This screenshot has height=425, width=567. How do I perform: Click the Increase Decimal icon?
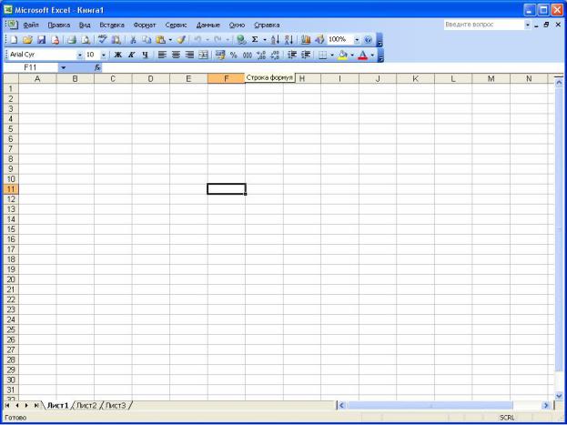(x=261, y=55)
